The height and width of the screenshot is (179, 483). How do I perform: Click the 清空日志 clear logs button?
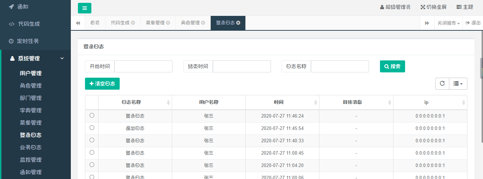click(102, 84)
